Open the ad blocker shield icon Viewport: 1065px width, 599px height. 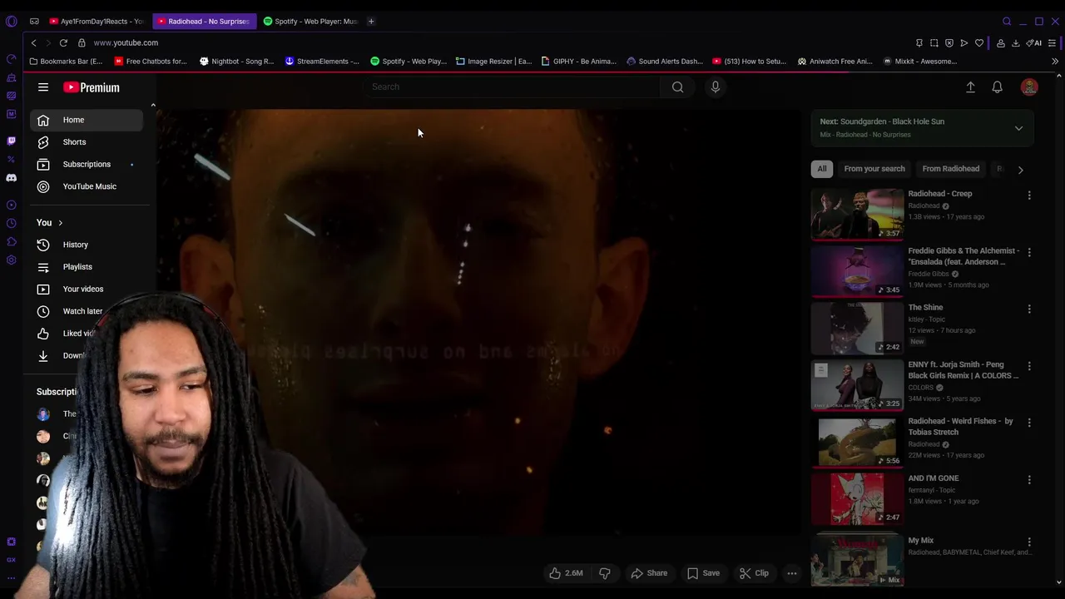(x=949, y=43)
